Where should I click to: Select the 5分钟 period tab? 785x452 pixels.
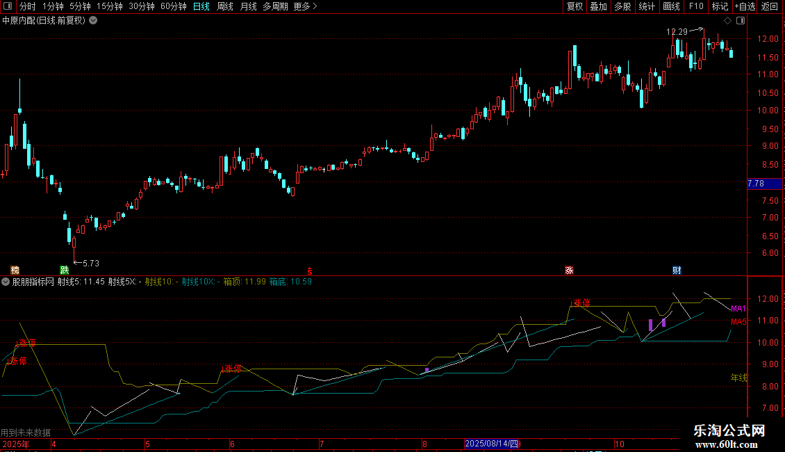pyautogui.click(x=80, y=6)
